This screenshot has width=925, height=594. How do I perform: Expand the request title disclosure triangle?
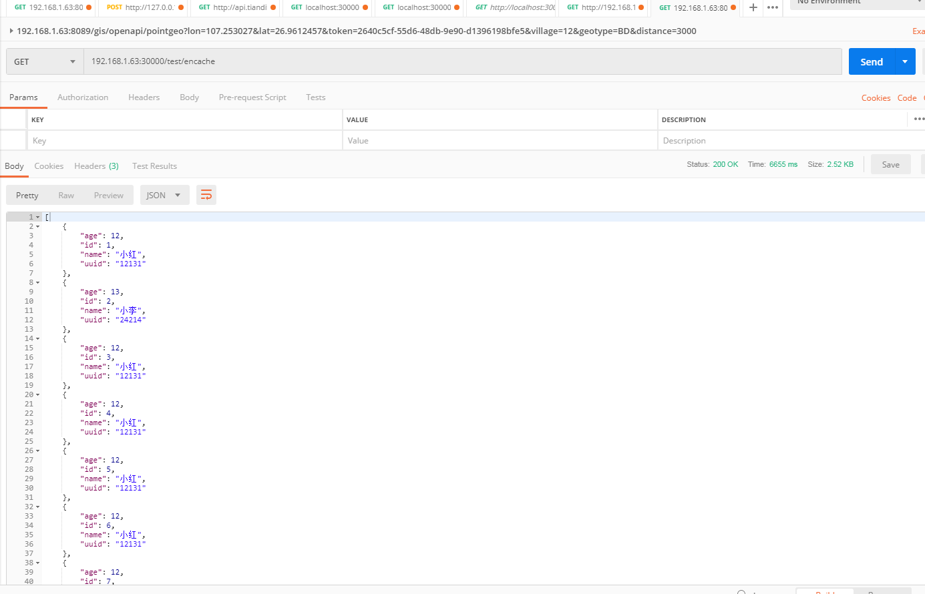[x=11, y=31]
